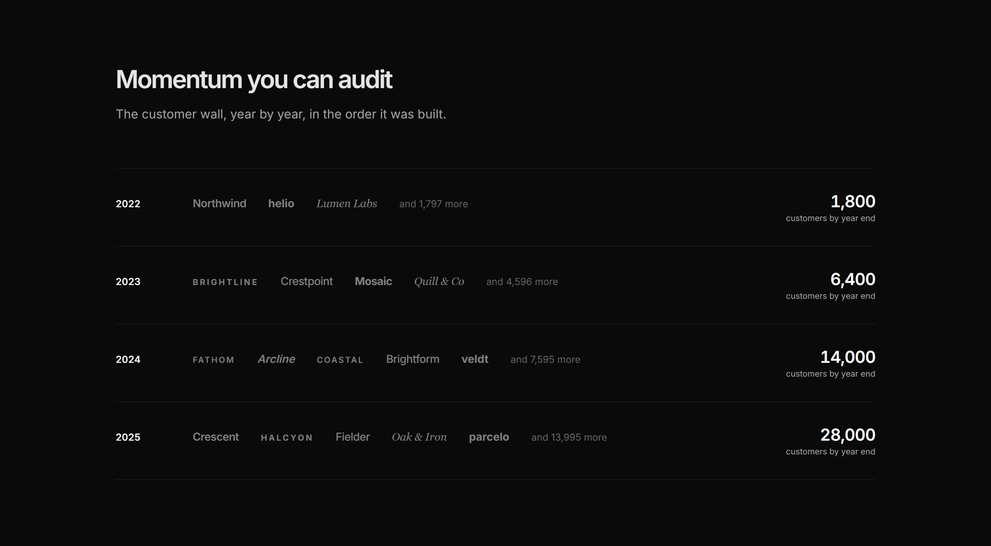
Task: Click the Northwind customer logo
Action: pyautogui.click(x=219, y=203)
